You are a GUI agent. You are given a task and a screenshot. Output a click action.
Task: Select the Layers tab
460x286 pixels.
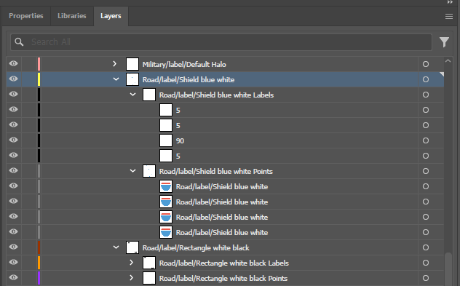(111, 16)
